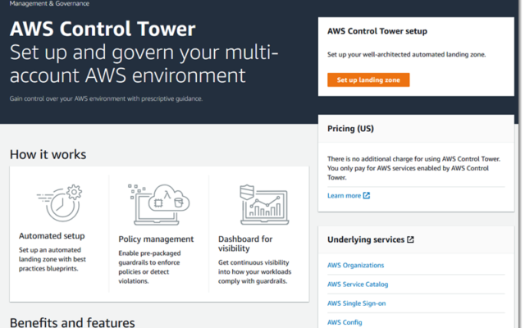Viewport: 525px width, 328px height.
Task: Click 'There is no additional charge' pricing text
Action: coord(413,168)
